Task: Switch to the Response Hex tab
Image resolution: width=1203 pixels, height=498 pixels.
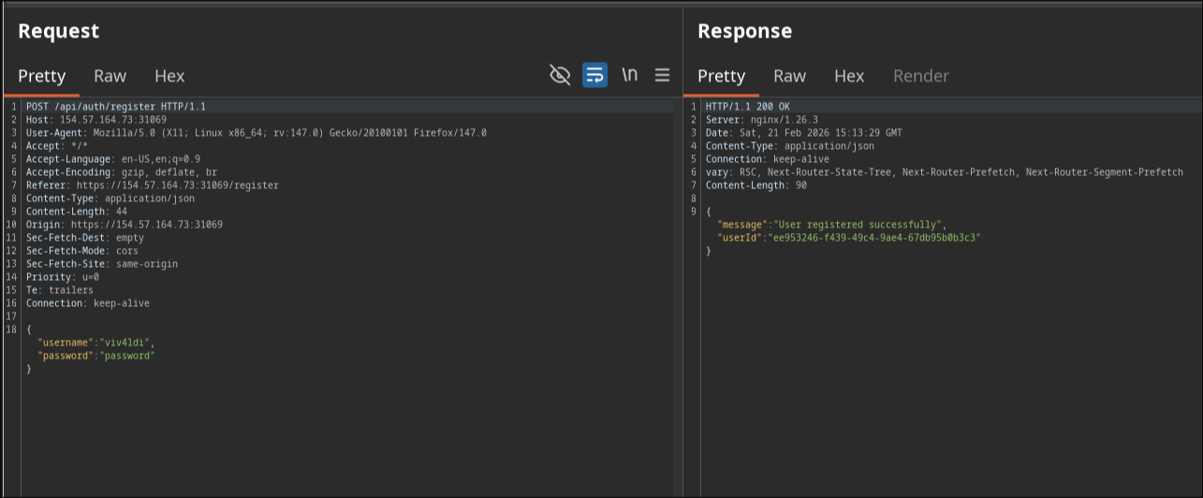Action: (x=849, y=76)
